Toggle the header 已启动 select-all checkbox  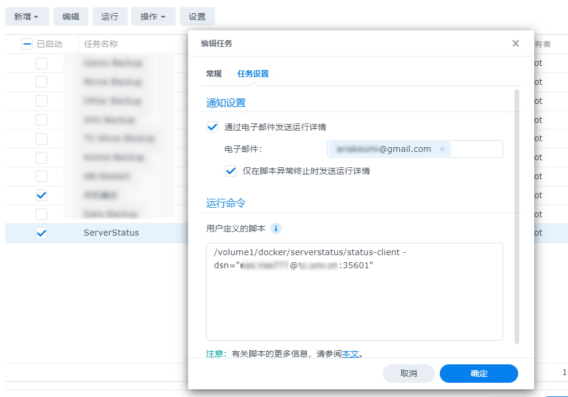point(27,44)
